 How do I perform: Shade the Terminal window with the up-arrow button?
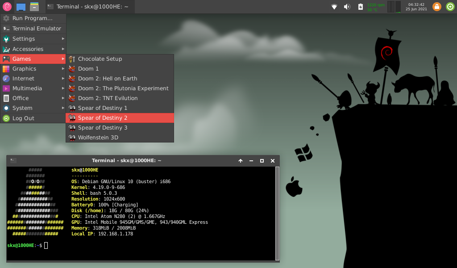point(241,161)
